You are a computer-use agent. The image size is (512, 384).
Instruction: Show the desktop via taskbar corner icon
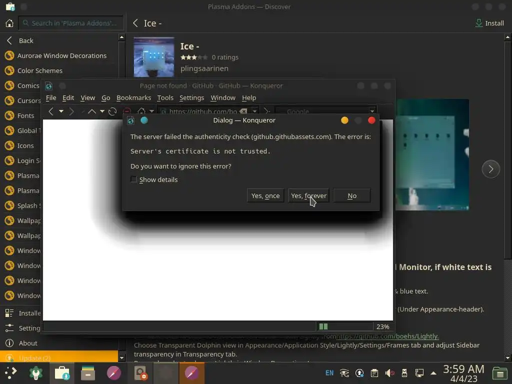tap(499, 373)
